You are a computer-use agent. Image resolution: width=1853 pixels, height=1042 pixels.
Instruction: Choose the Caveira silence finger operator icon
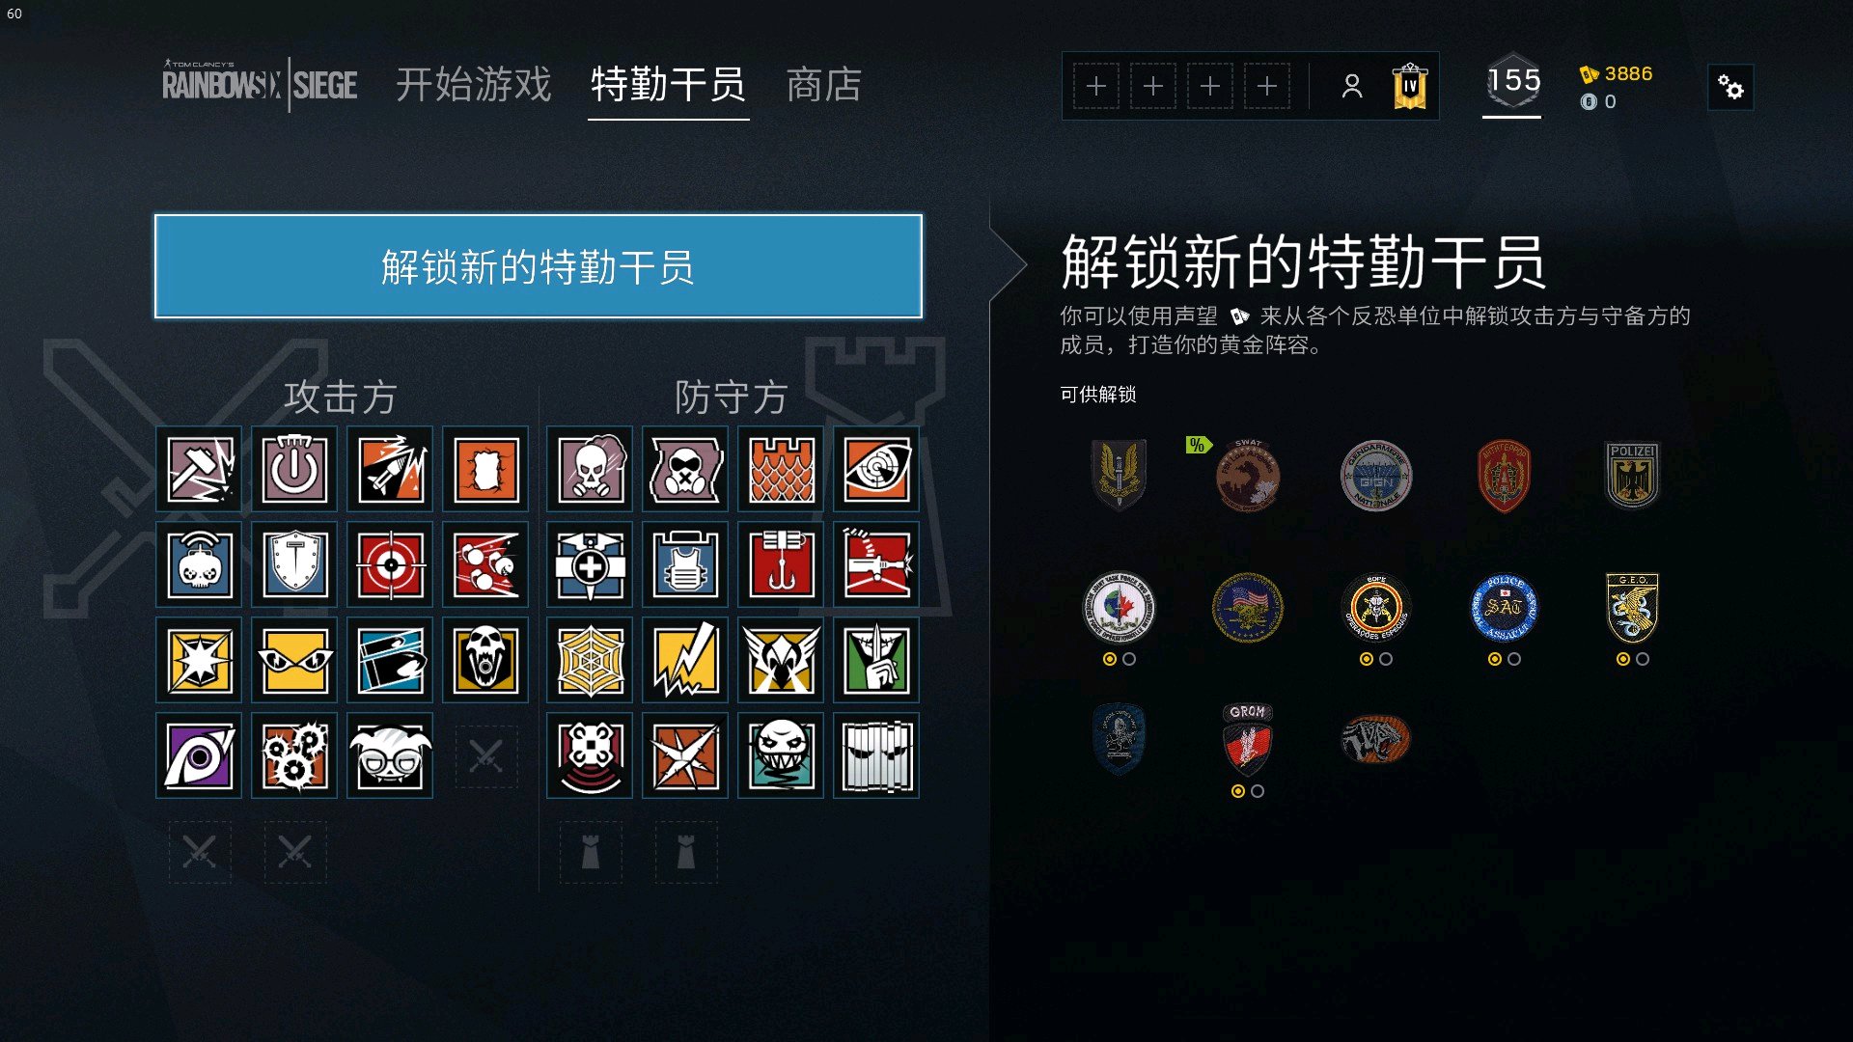876,661
